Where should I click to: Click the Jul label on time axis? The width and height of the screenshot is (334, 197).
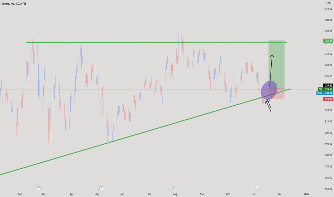(x=149, y=194)
